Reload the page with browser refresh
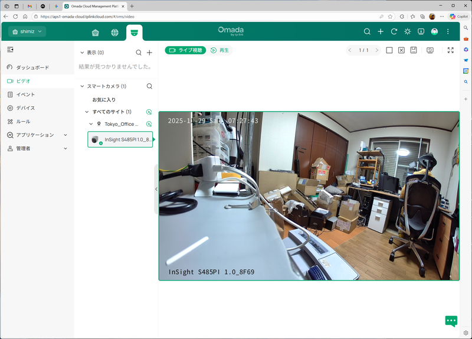This screenshot has width=472, height=339. pyautogui.click(x=15, y=17)
